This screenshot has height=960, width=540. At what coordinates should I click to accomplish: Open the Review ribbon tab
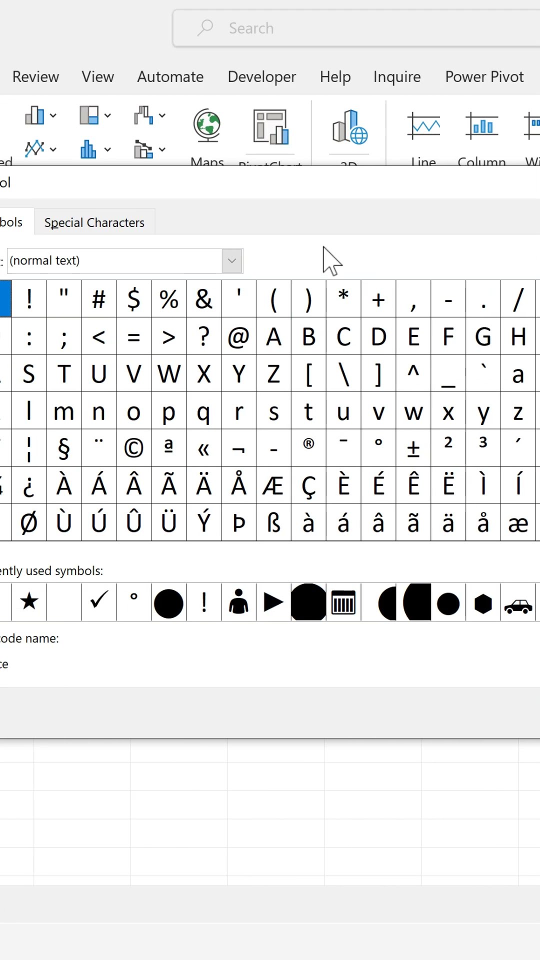click(35, 76)
